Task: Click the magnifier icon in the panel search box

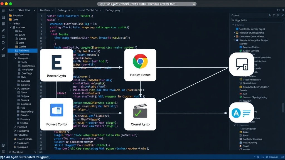Action: coord(233,20)
